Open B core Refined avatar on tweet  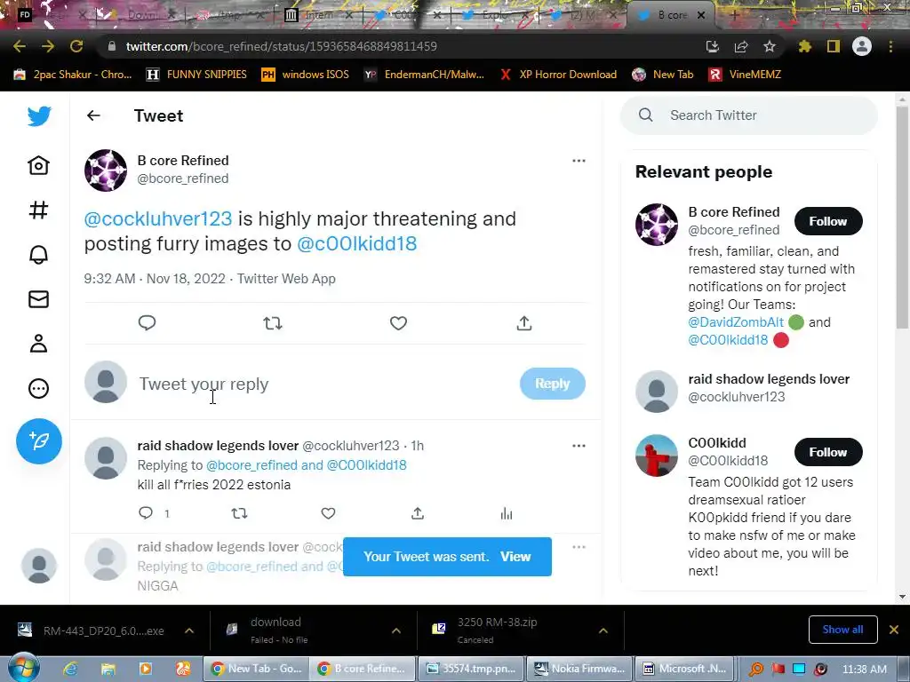(x=106, y=170)
